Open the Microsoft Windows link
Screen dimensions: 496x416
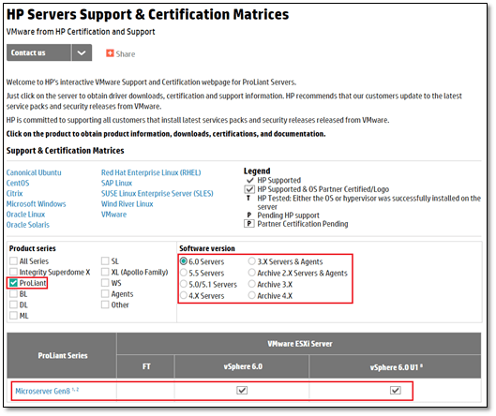click(x=36, y=204)
